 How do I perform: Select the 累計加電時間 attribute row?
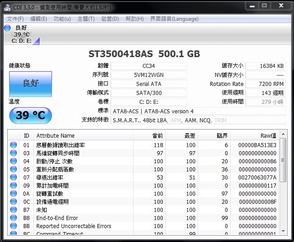coord(143,185)
